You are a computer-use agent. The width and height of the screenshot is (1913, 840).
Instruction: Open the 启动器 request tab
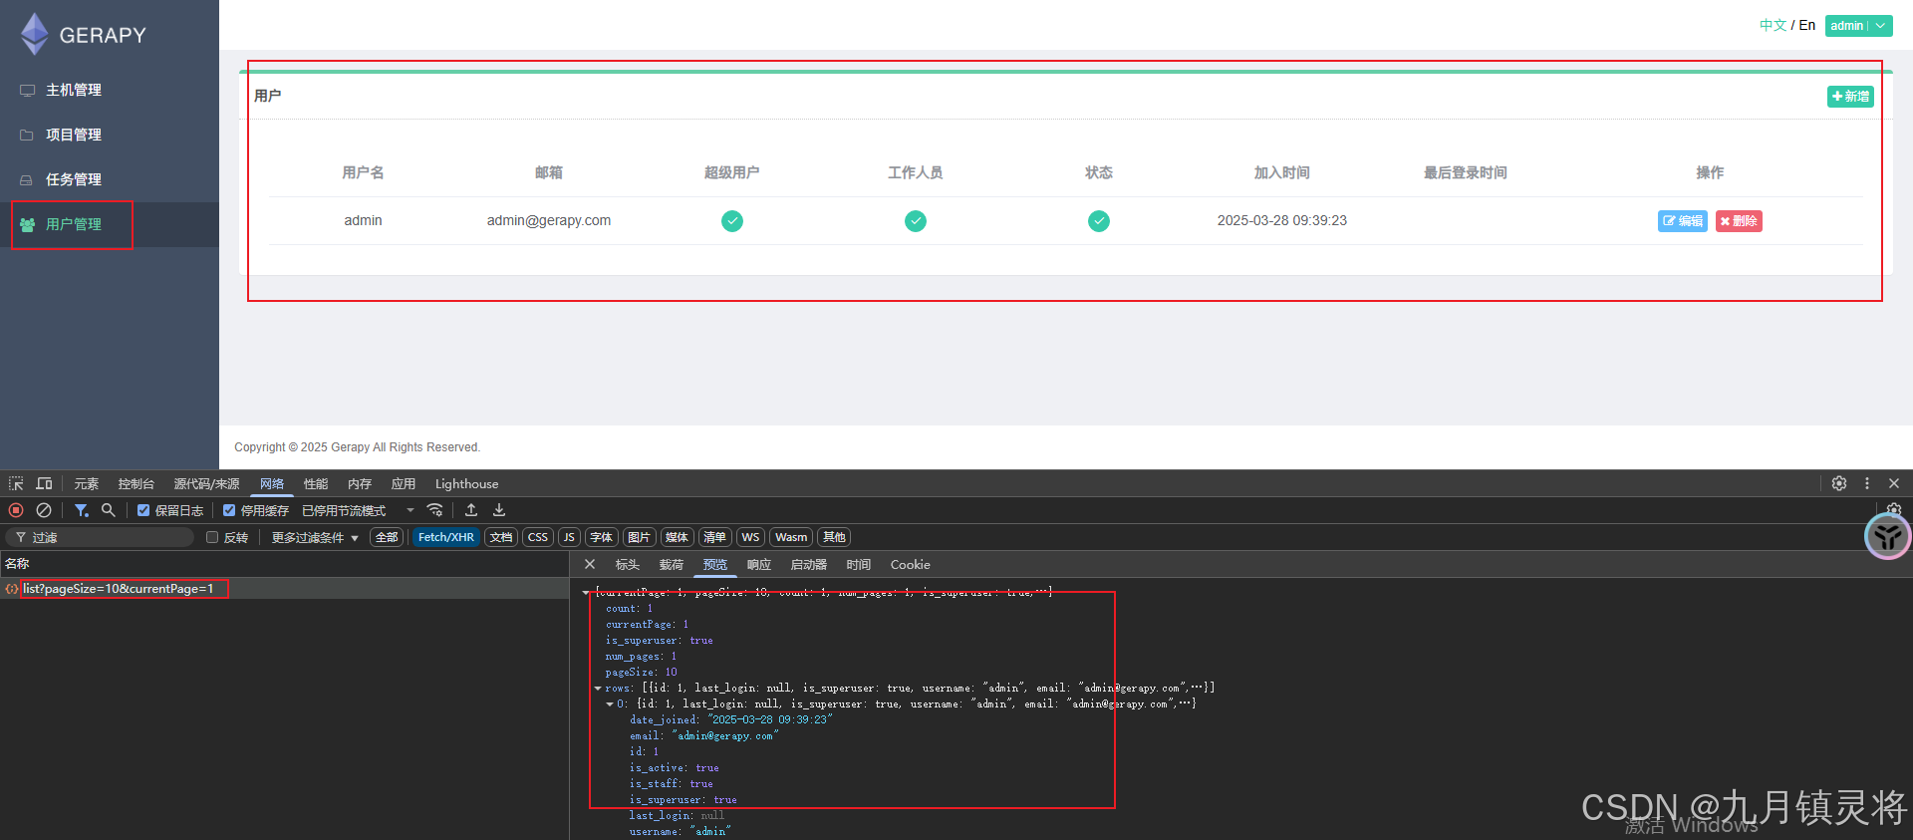coord(809,565)
